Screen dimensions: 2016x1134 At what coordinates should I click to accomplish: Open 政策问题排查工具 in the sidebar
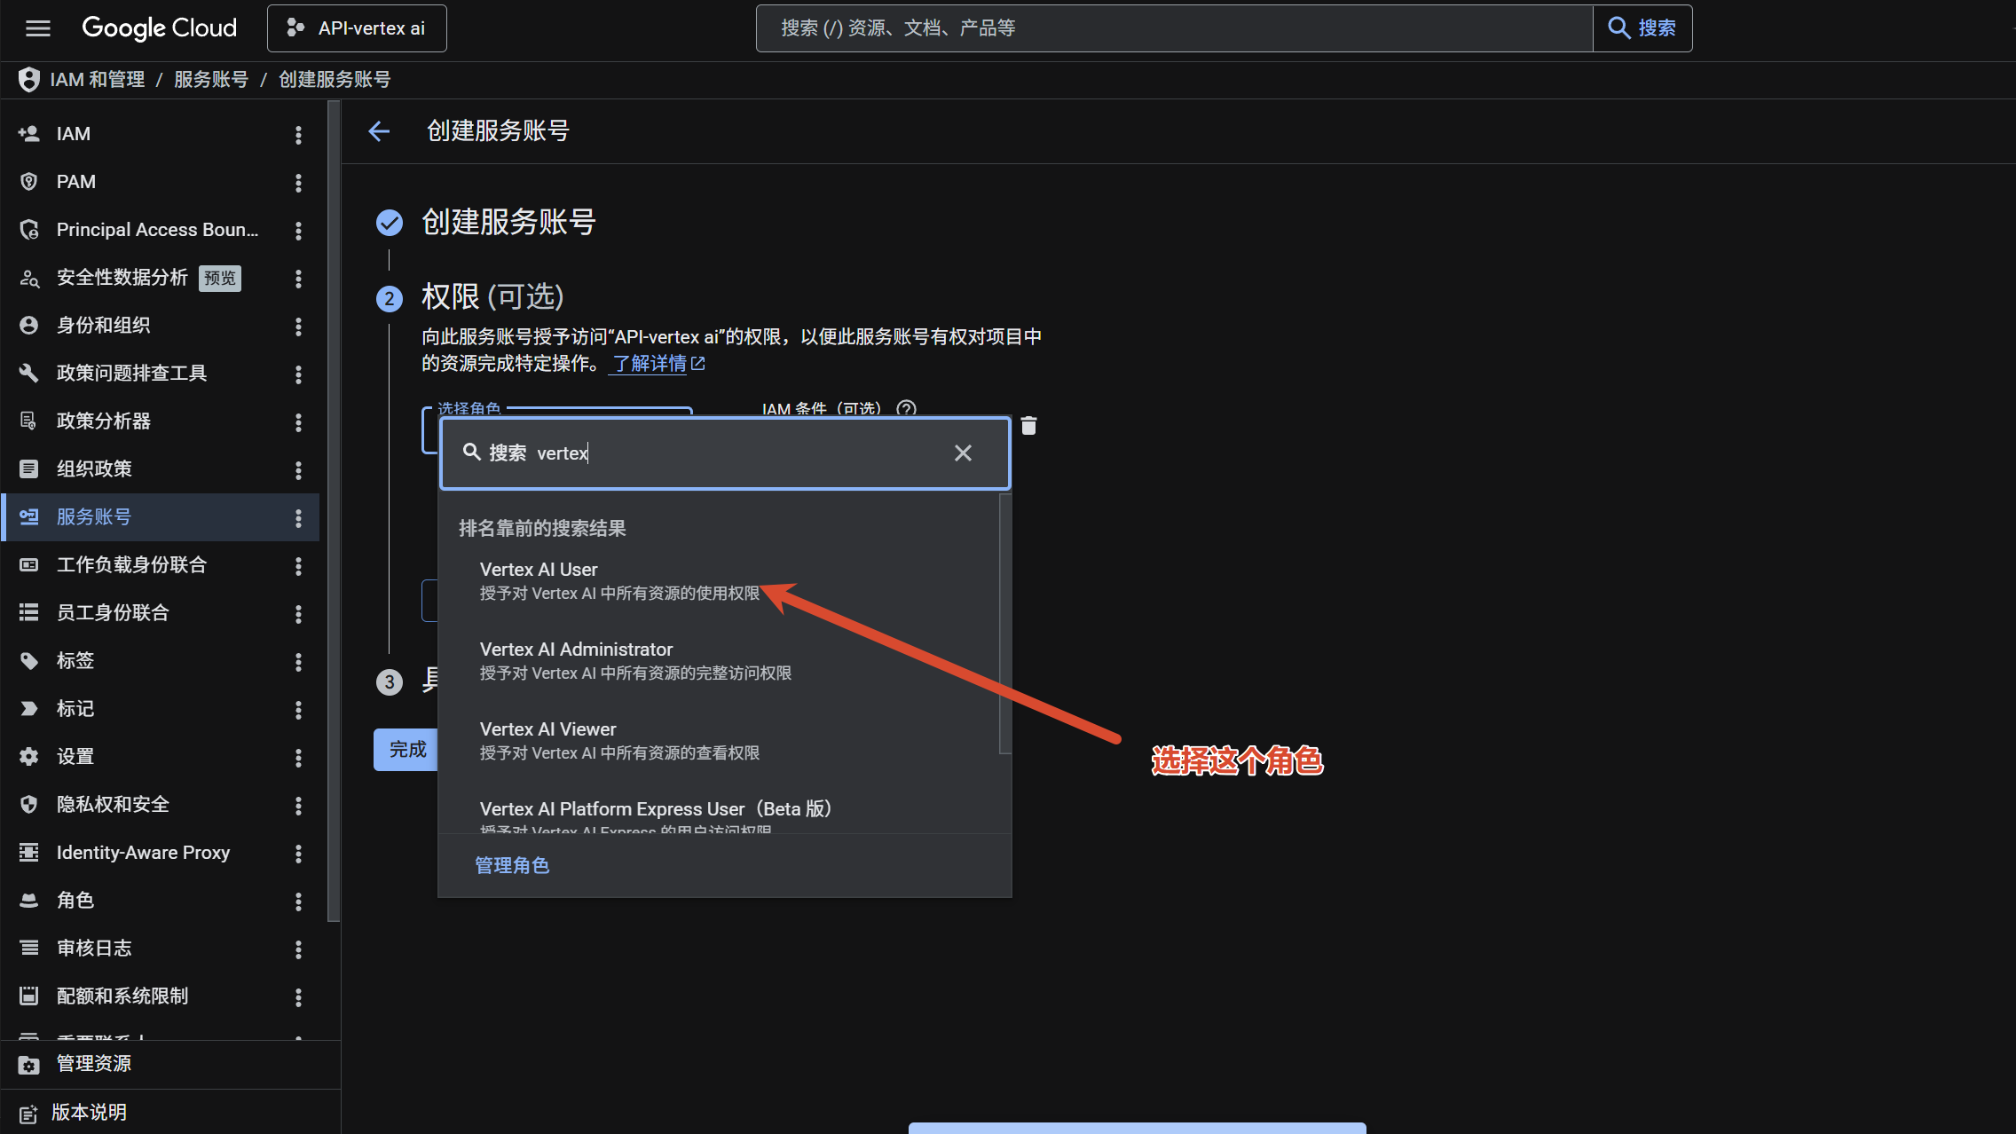(132, 374)
